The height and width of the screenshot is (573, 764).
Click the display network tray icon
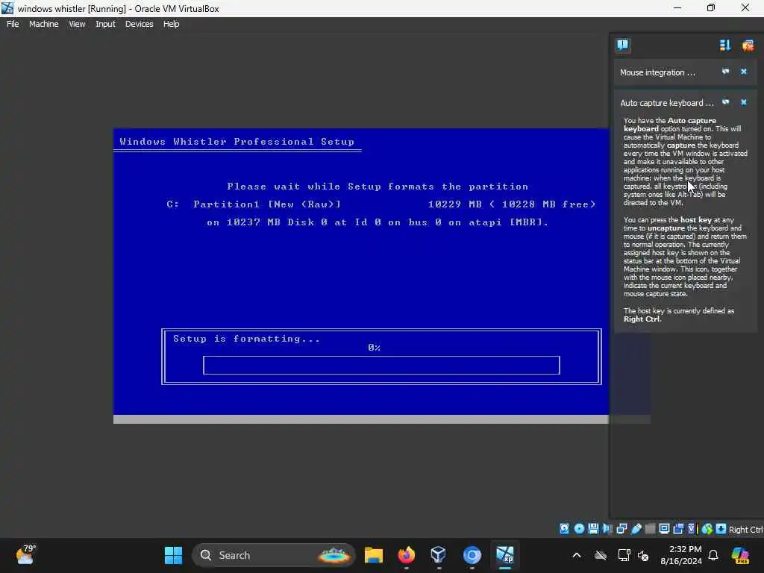(624, 555)
